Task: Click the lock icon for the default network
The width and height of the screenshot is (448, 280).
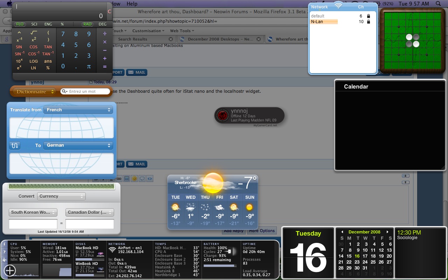Action: 369,16
